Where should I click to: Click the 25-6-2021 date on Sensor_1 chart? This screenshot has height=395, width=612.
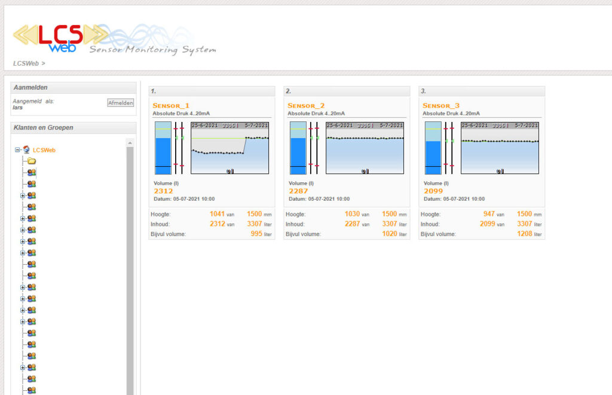pos(204,125)
